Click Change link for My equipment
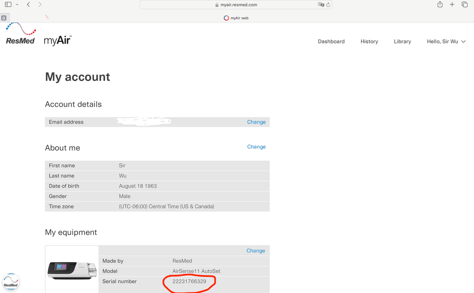This screenshot has height=293, width=474. pos(256,250)
